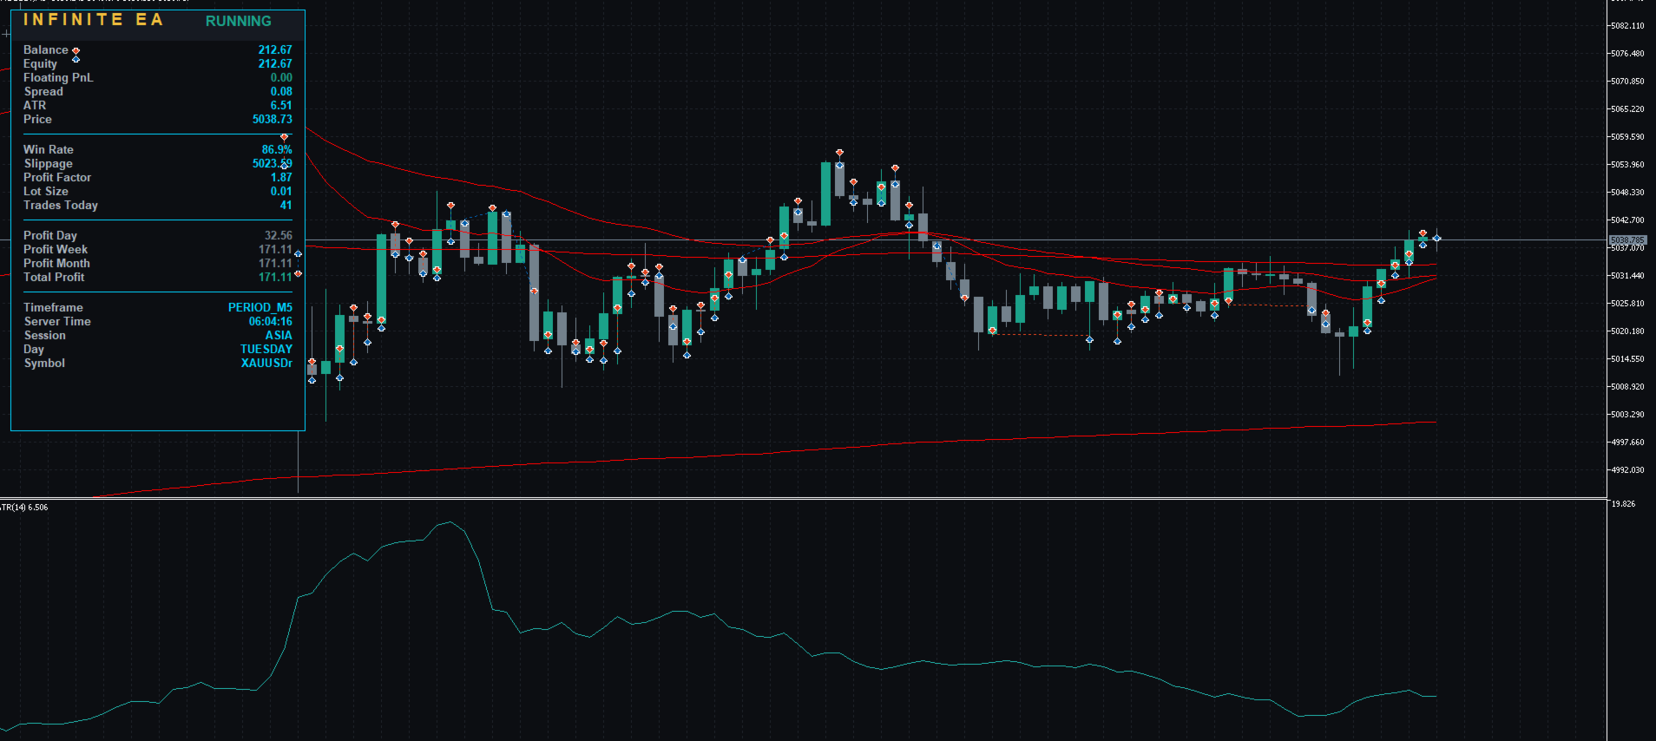Image resolution: width=1656 pixels, height=741 pixels.
Task: Click the 5076.480 price axis label
Action: pos(1627,54)
